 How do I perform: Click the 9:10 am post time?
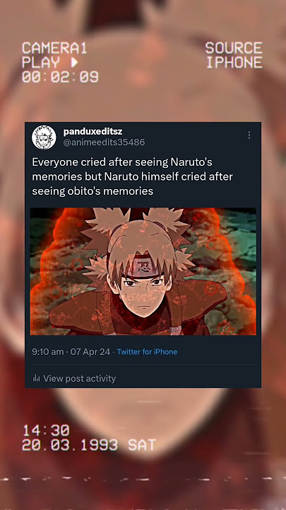pos(48,351)
